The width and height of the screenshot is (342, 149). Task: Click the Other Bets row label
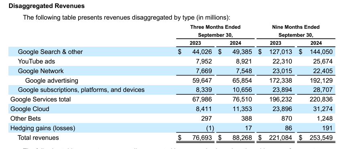click(26, 118)
